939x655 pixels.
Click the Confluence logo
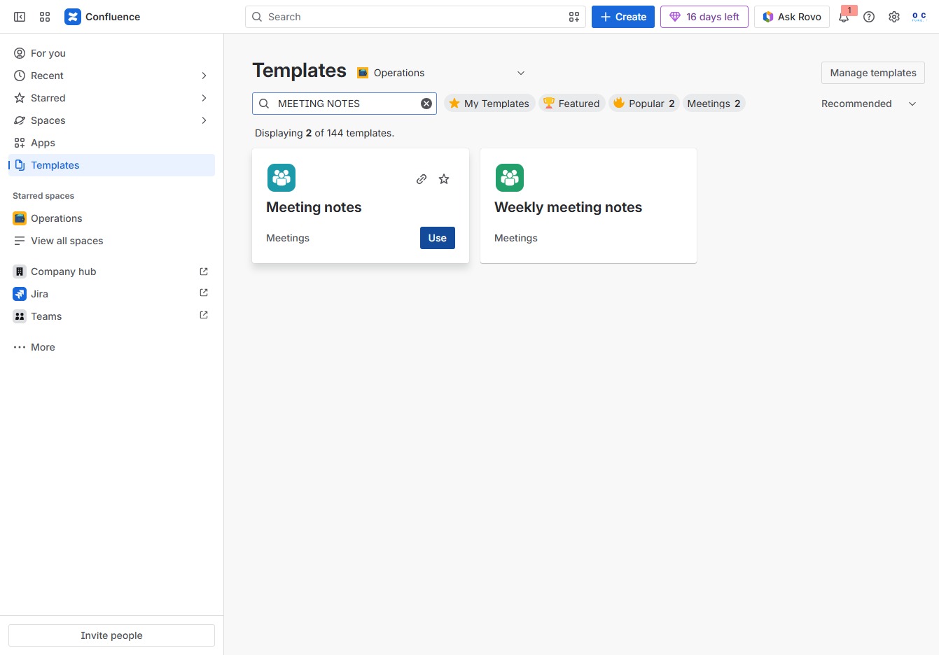[102, 17]
